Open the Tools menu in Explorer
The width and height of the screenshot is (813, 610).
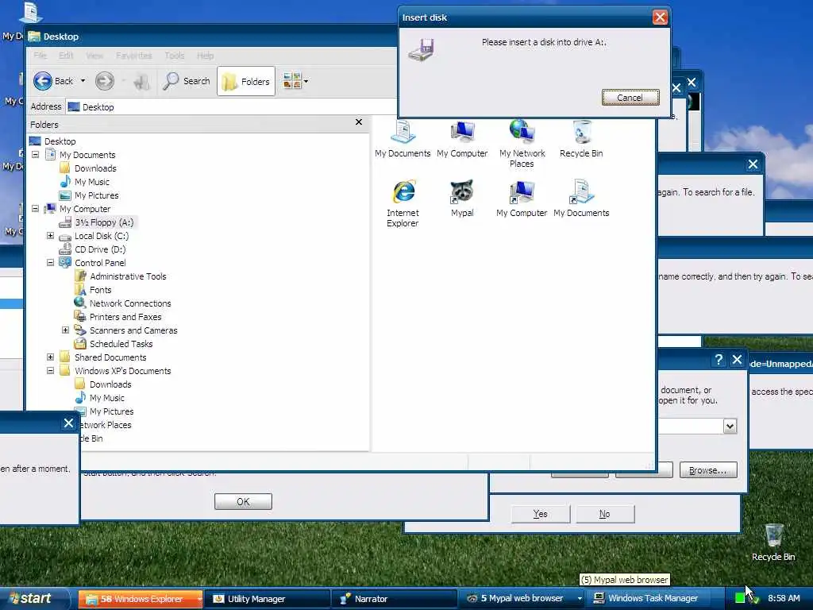pos(174,56)
